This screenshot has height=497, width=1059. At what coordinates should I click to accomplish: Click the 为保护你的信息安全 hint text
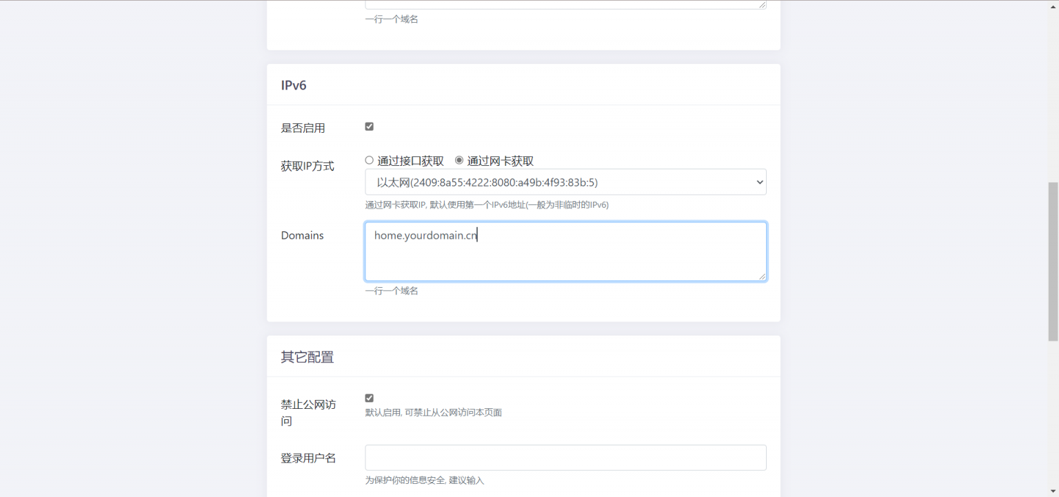[x=424, y=480]
